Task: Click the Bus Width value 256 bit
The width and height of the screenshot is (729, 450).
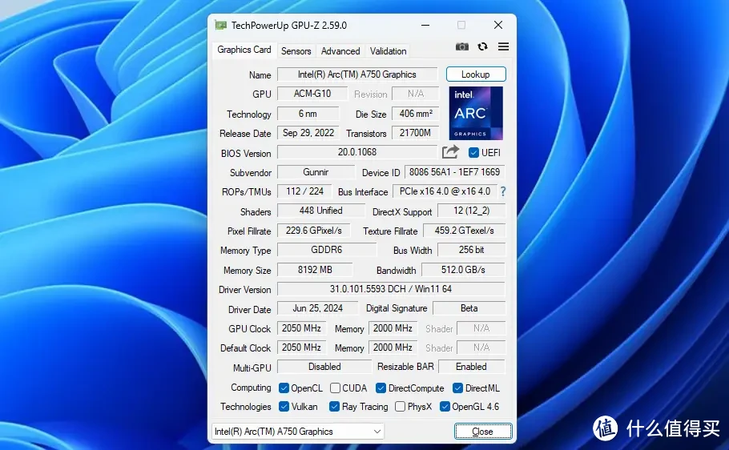Action: [471, 250]
